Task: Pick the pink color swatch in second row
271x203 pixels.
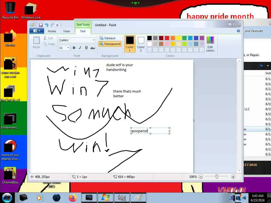Action: tap(167, 44)
